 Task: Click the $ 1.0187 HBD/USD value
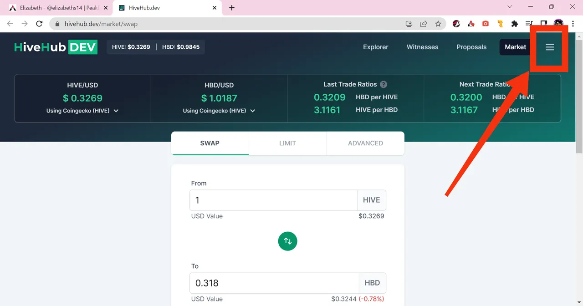click(x=219, y=98)
